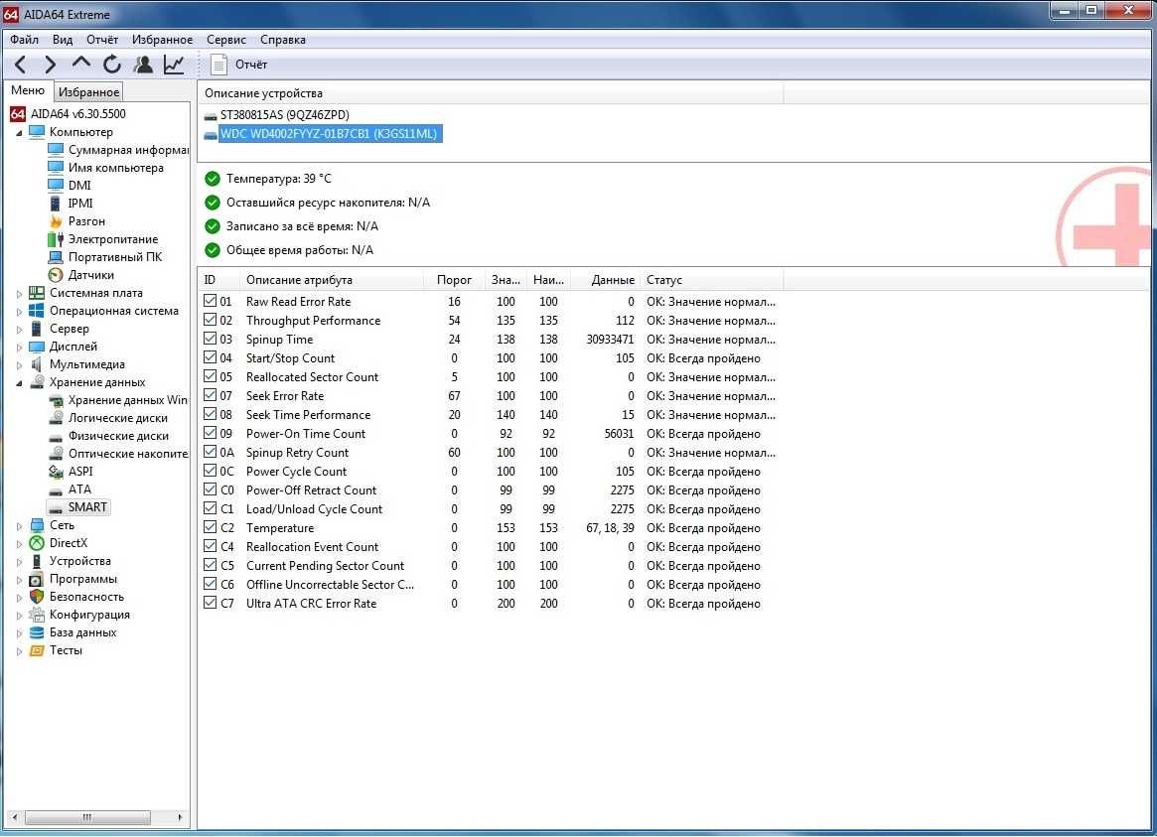Image resolution: width=1157 pixels, height=837 pixels.
Task: Open the Справка menu
Action: [283, 40]
